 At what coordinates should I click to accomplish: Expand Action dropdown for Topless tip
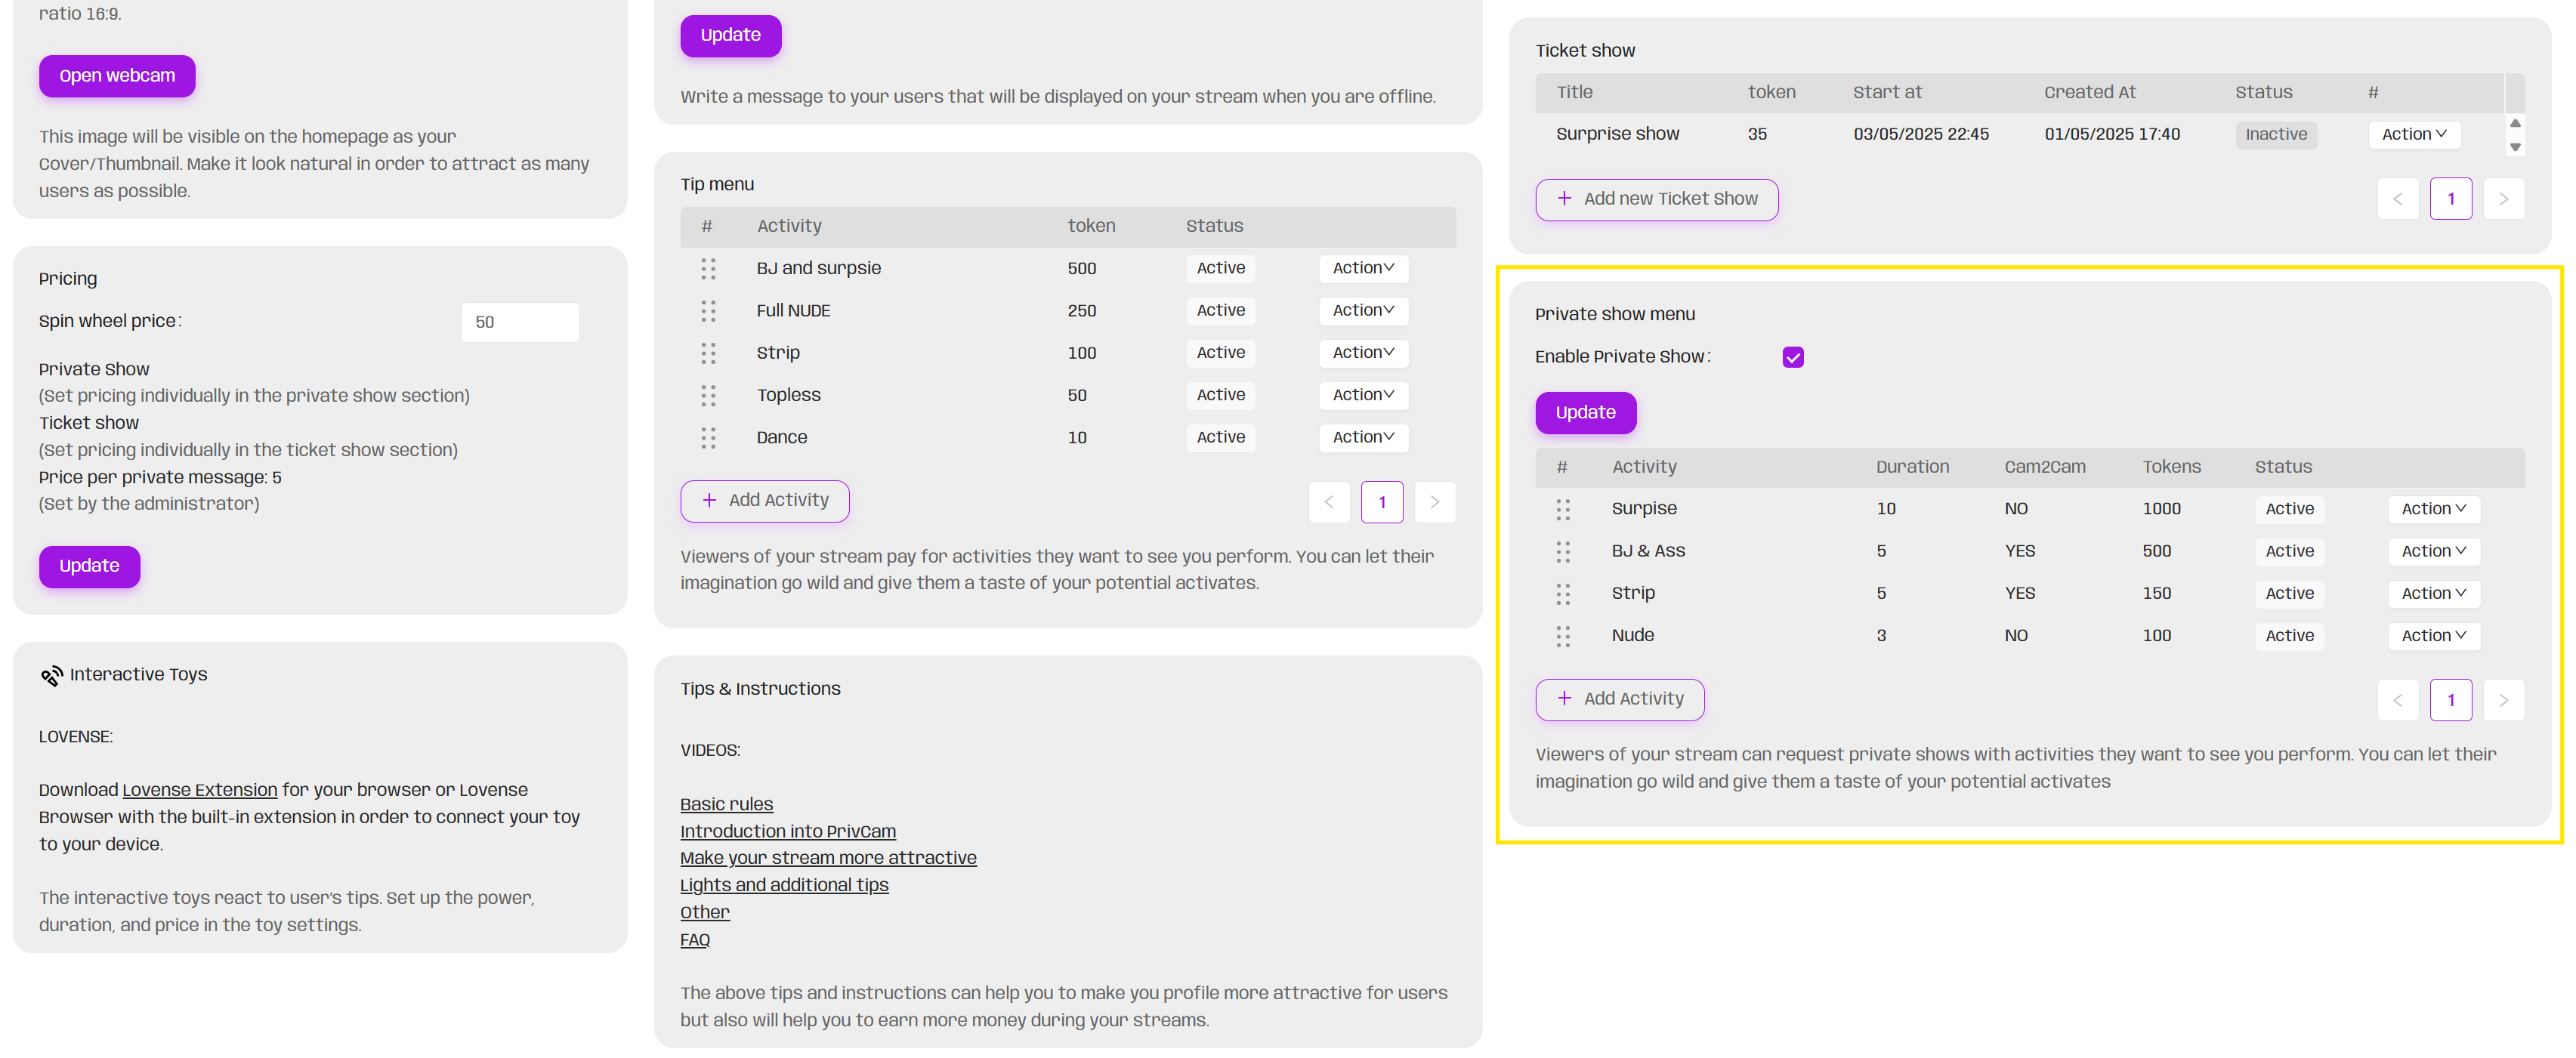click(1362, 395)
